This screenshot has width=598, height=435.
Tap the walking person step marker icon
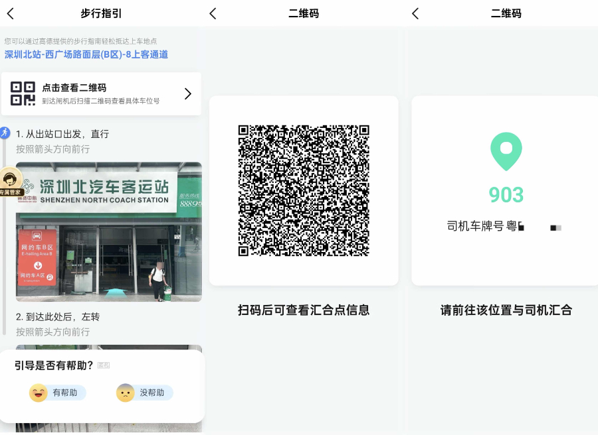pos(5,133)
